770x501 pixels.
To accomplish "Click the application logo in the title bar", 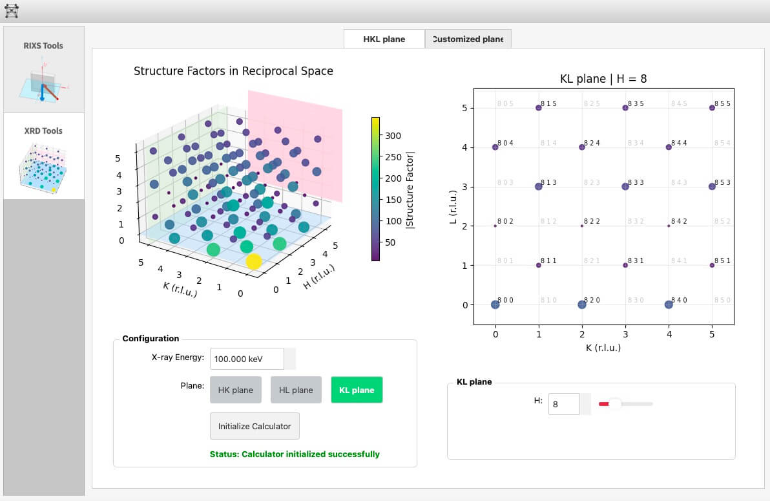I will [12, 10].
